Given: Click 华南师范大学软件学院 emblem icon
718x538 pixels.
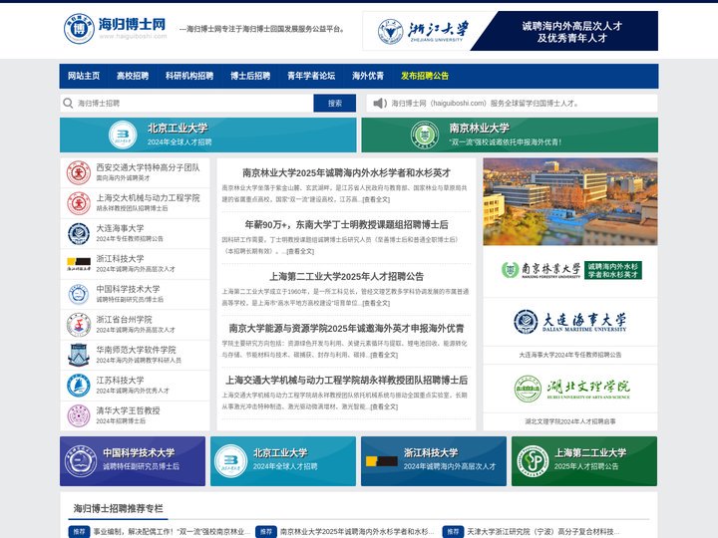Looking at the screenshot, I should 79,355.
